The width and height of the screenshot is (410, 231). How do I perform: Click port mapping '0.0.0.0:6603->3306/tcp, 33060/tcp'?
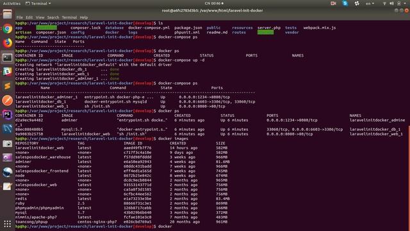[x=217, y=101]
